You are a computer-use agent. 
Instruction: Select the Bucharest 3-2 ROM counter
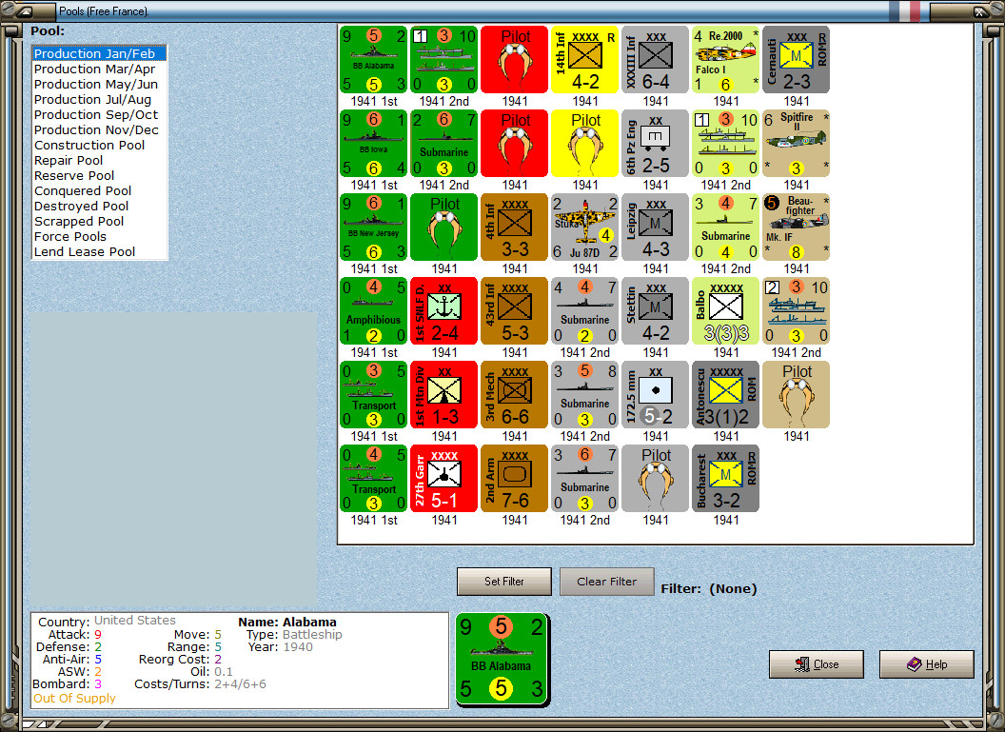point(726,479)
